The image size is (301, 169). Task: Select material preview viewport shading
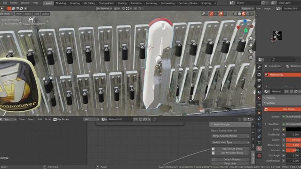pos(244,14)
